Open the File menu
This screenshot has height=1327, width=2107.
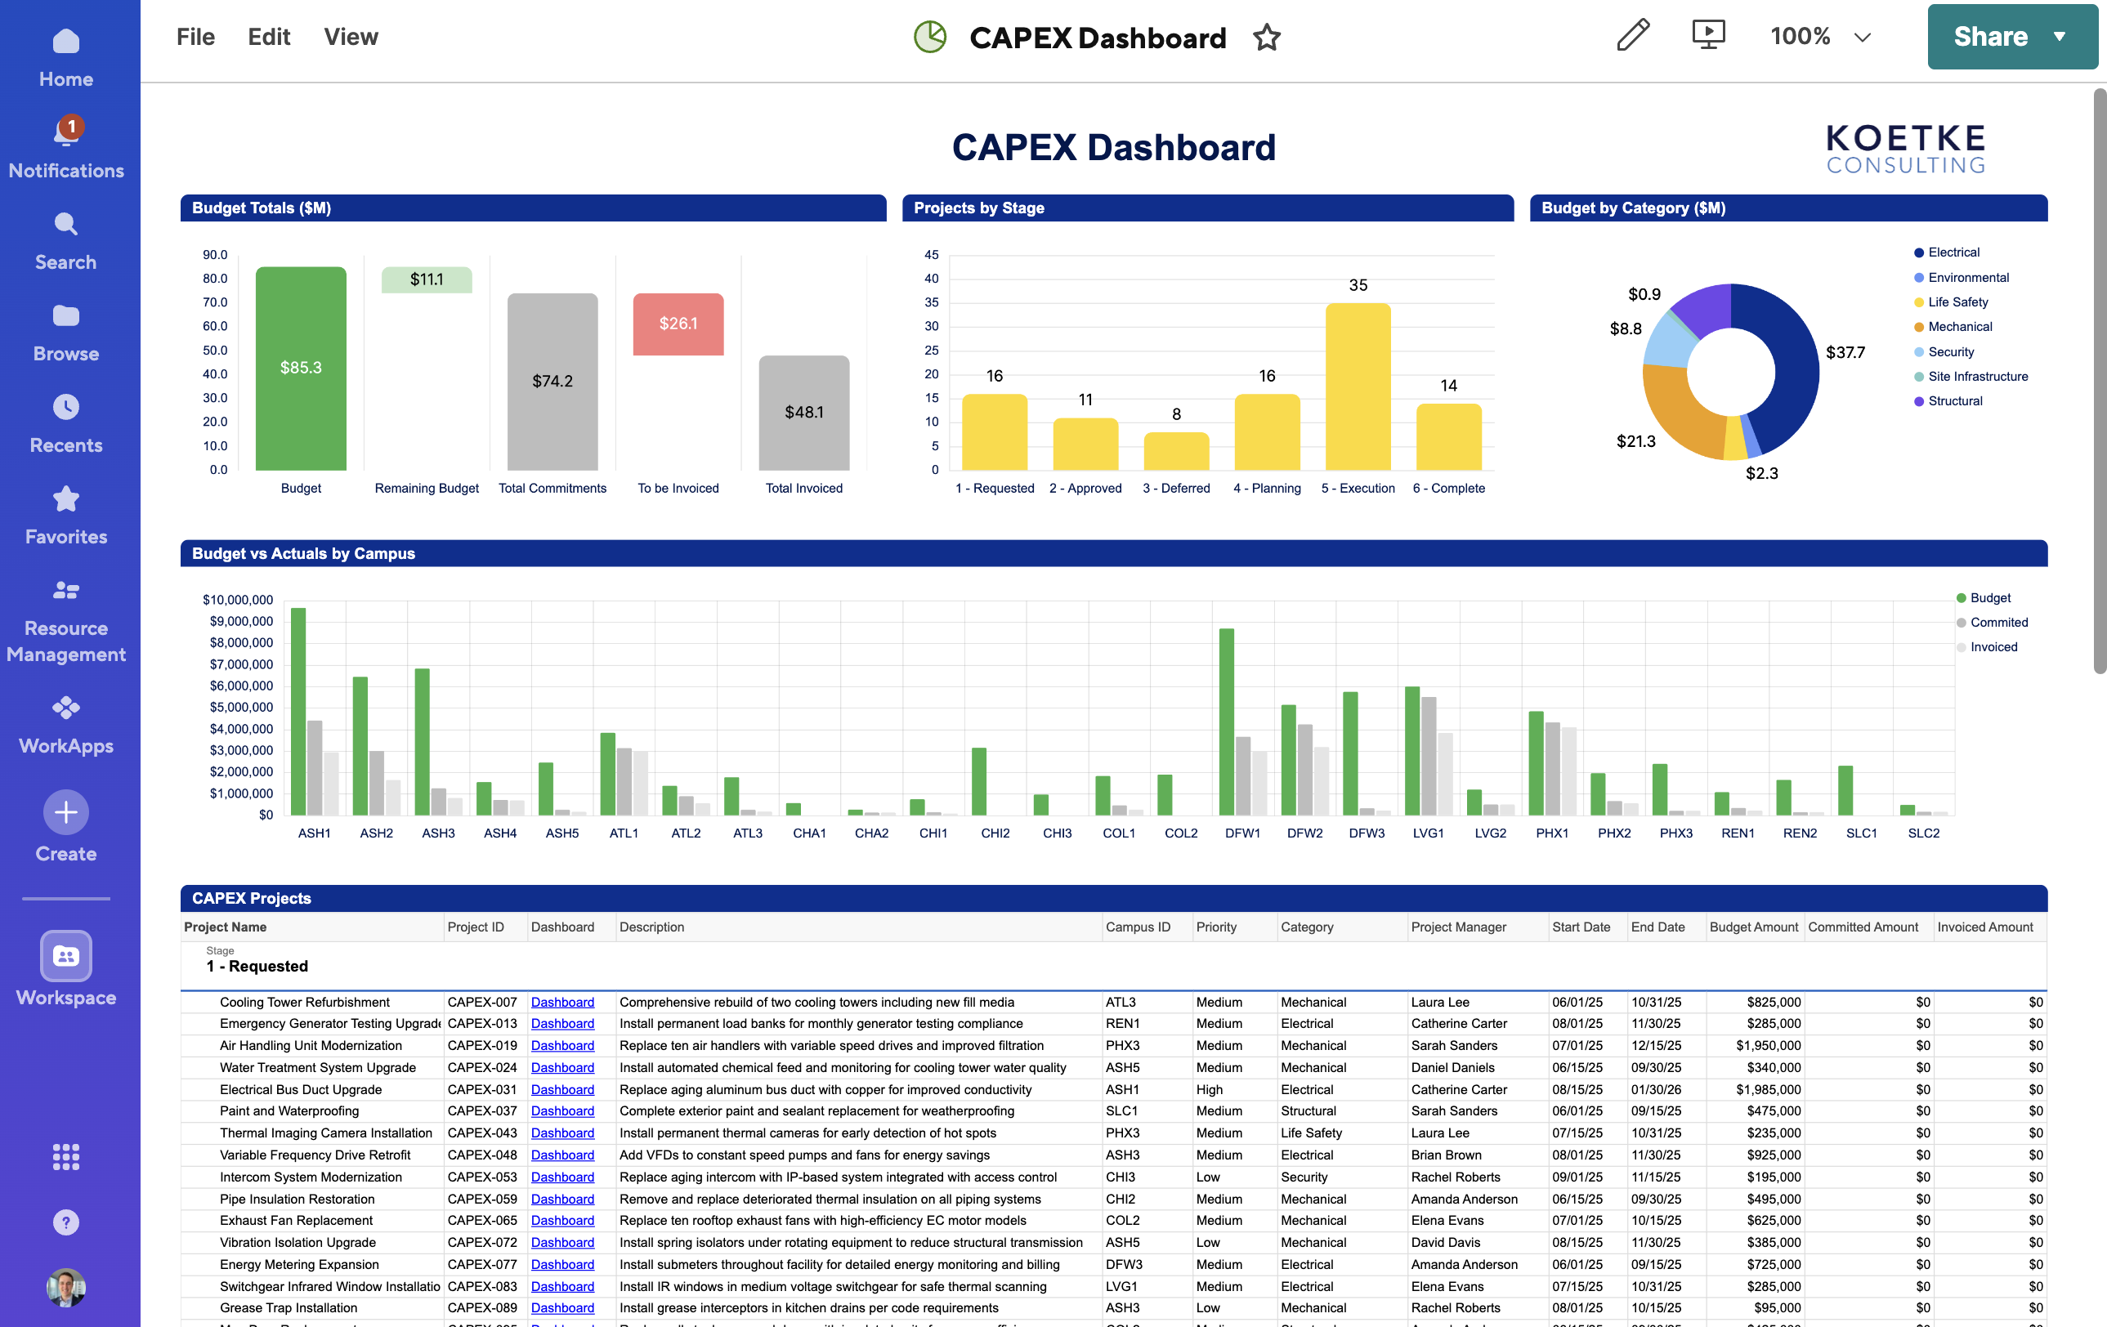[195, 37]
